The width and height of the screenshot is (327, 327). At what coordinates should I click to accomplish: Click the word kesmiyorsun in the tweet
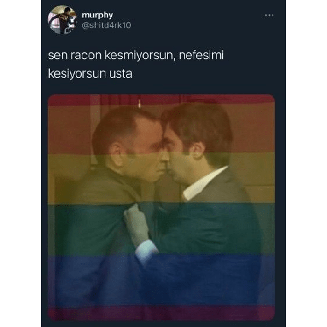pos(140,56)
